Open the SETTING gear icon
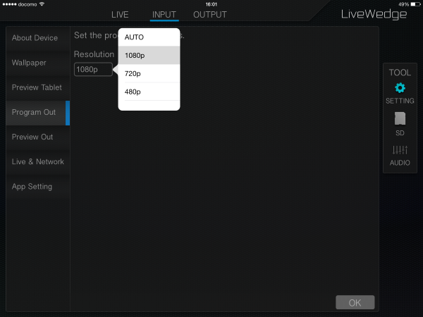Screen dimensions: 423x317 pos(400,88)
